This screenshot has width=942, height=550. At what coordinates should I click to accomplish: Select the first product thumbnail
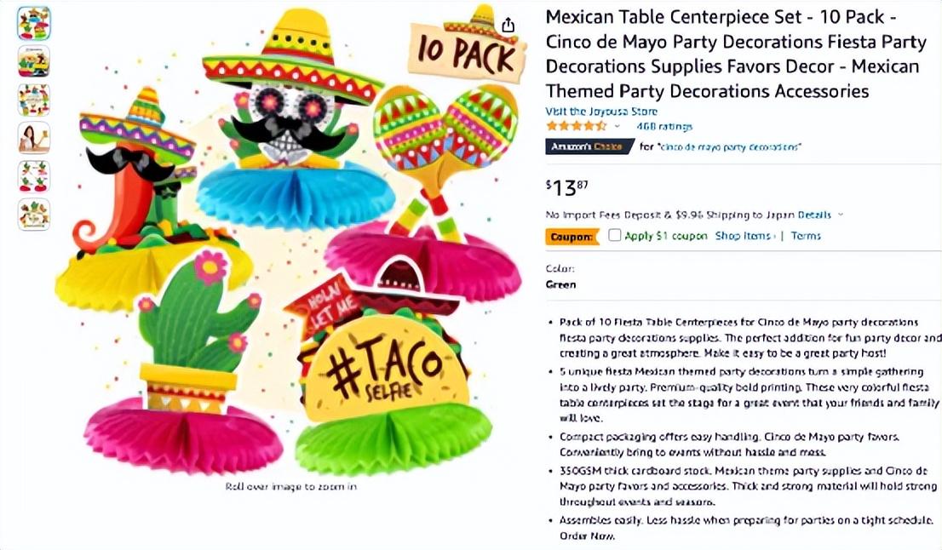tap(34, 23)
